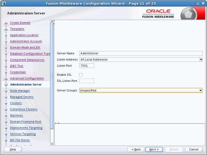Click the Listen Port field
The height and width of the screenshot is (155, 207).
pos(87,66)
